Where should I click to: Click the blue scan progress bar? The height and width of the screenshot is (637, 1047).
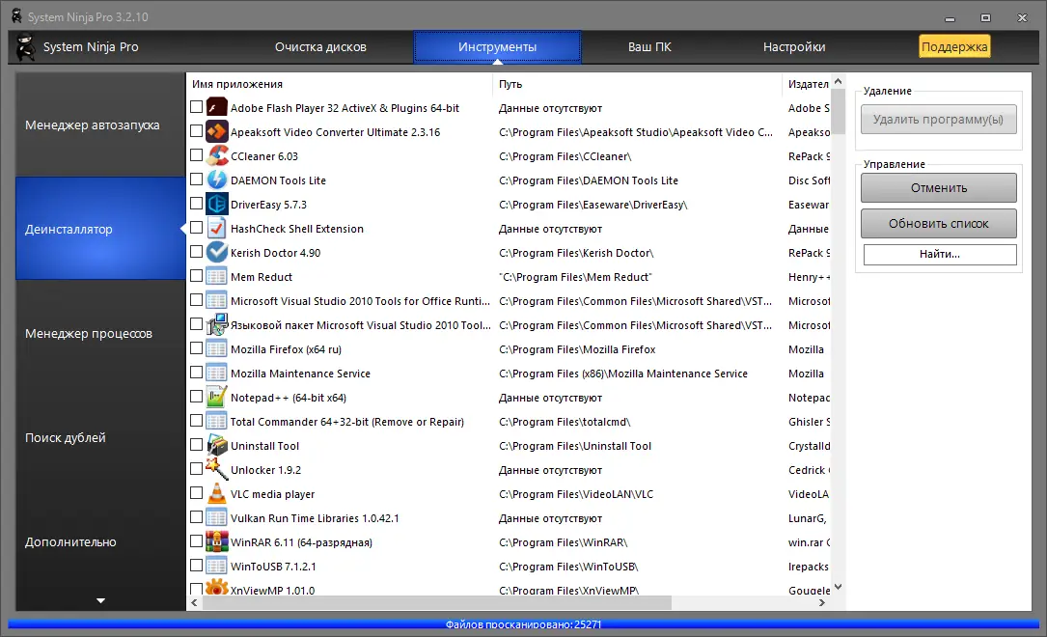523,624
